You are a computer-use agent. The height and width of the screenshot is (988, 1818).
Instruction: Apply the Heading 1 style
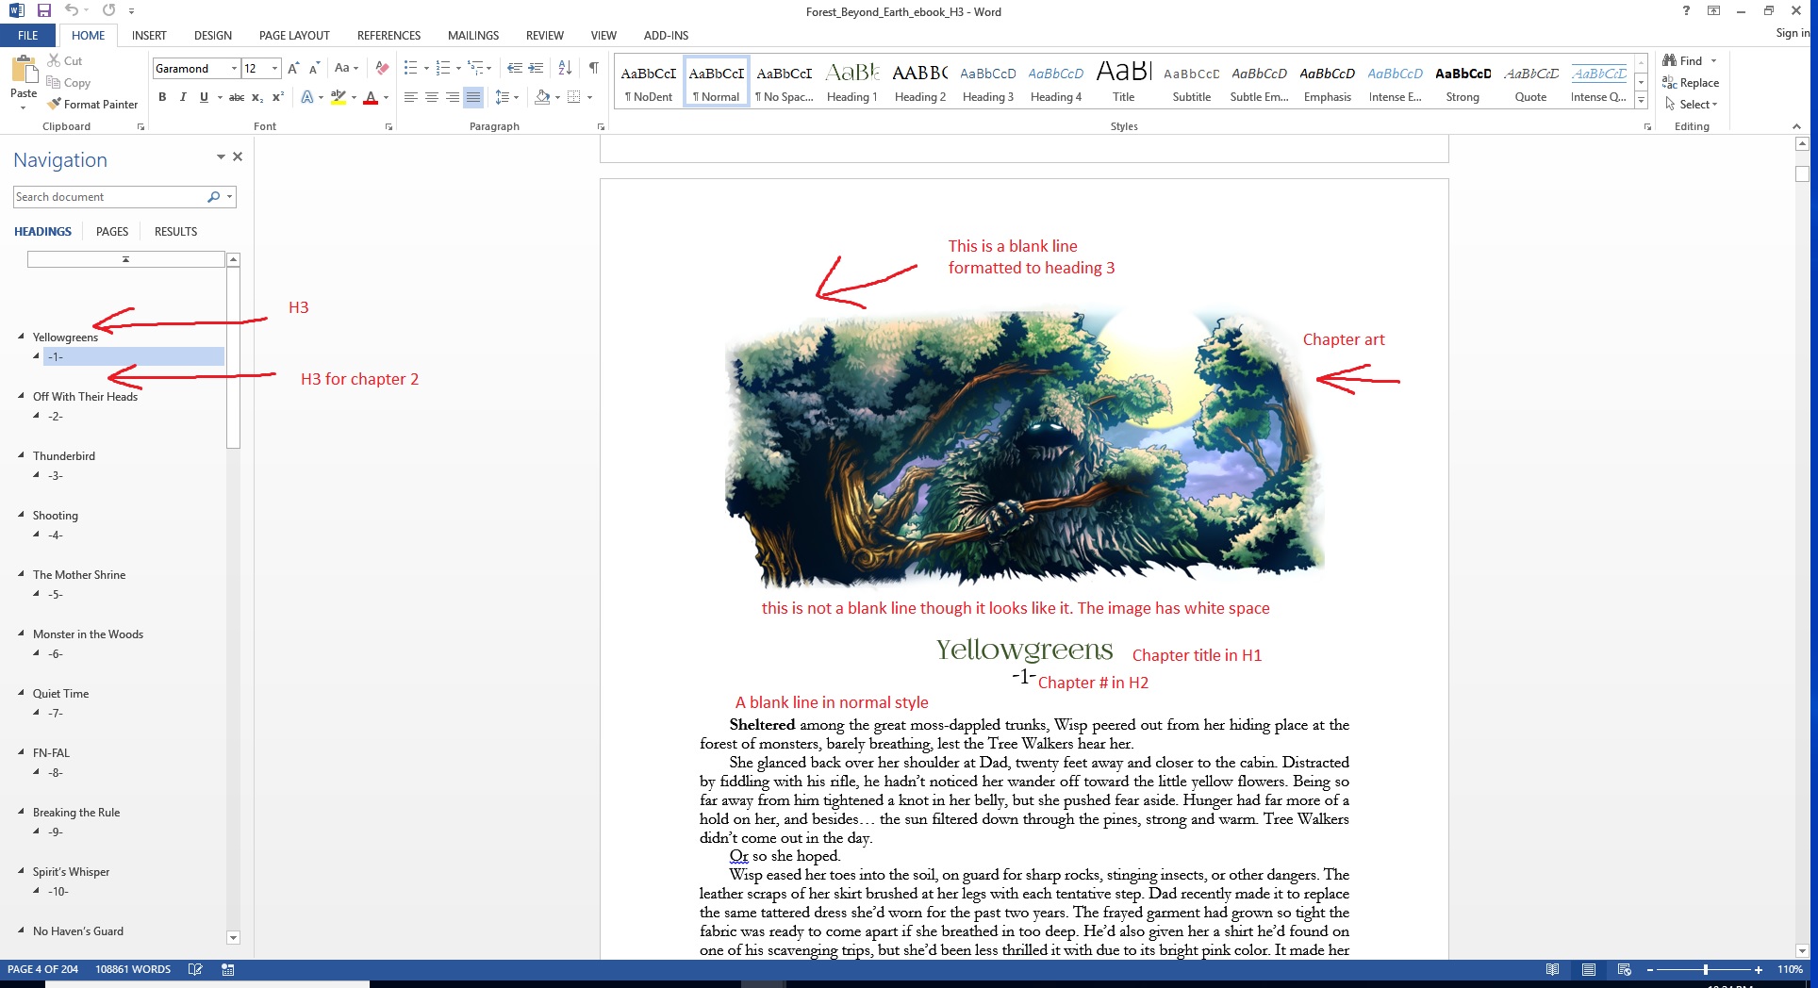[851, 80]
